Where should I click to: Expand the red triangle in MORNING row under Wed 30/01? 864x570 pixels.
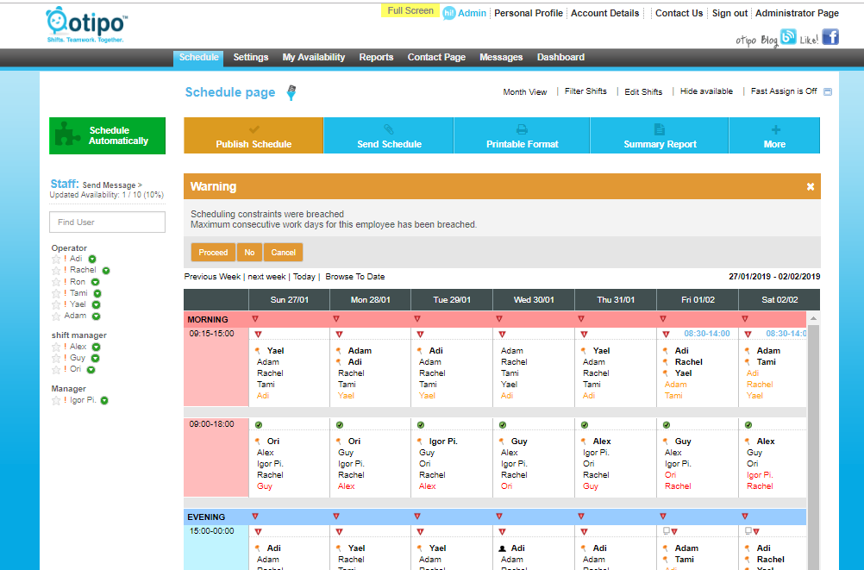tap(498, 319)
